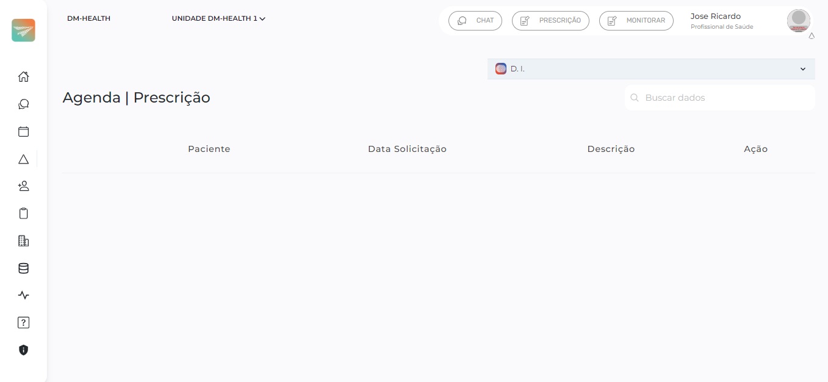Open the clipboard sidebar icon
Viewport: 828px width, 382px height.
pos(23,214)
